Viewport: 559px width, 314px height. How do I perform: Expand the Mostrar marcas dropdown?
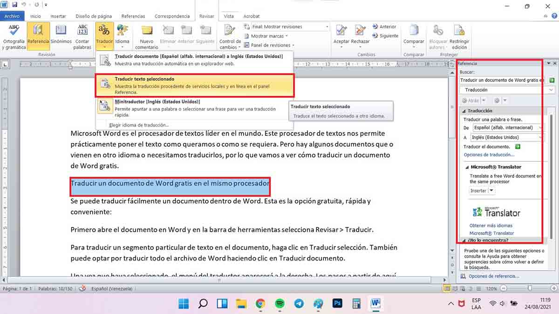[266, 36]
